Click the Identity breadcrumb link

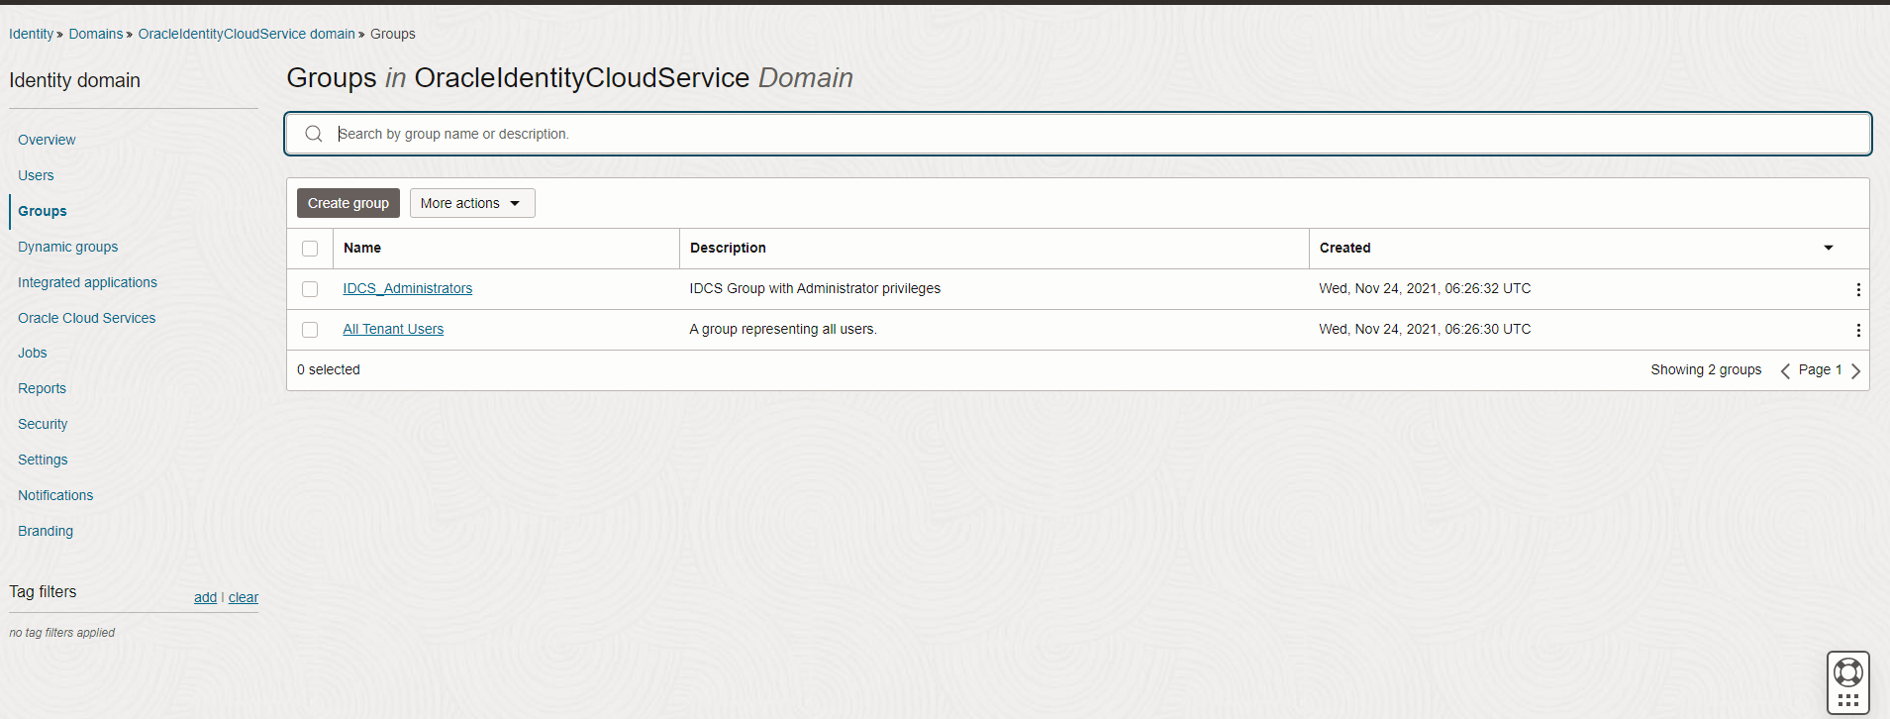[31, 34]
